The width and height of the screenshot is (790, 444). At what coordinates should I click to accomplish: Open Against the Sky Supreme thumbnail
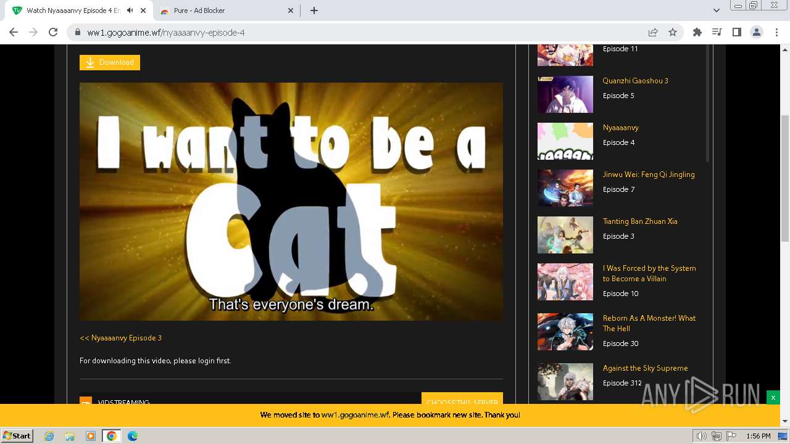565,382
